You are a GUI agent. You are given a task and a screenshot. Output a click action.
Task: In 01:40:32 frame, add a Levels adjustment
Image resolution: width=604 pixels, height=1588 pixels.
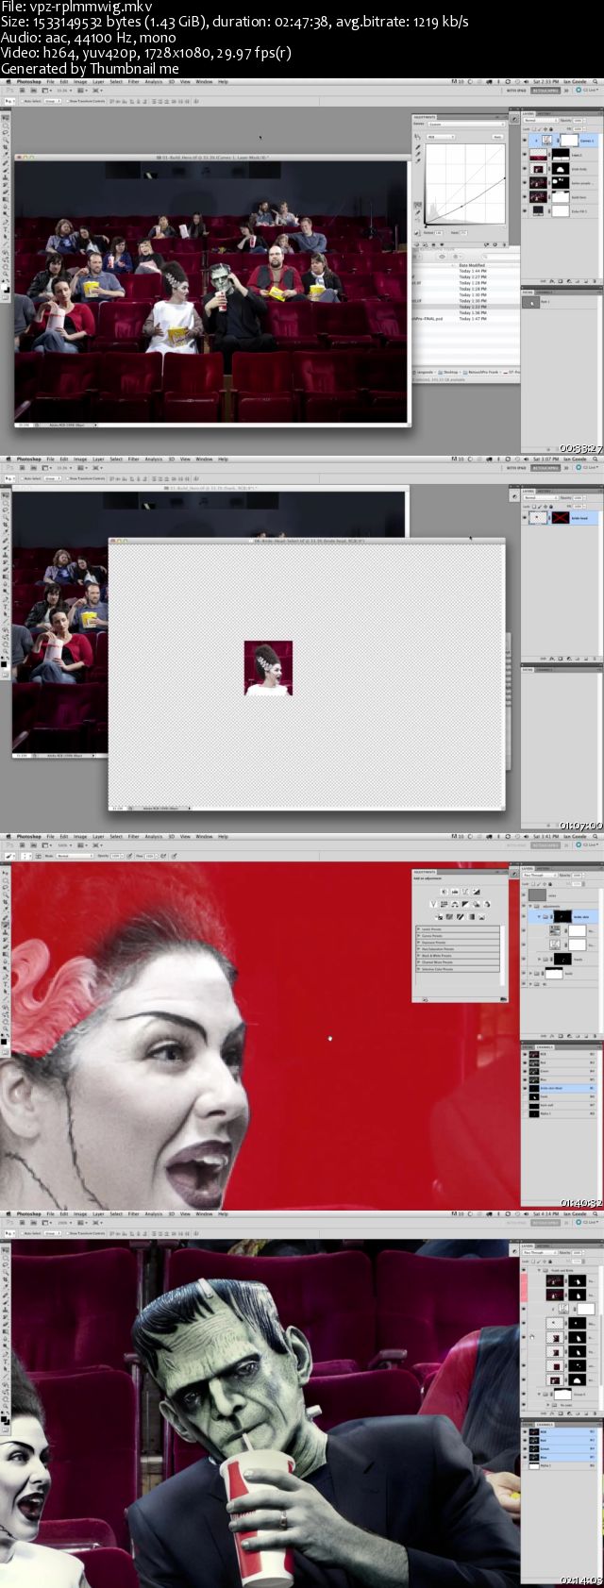point(455,892)
